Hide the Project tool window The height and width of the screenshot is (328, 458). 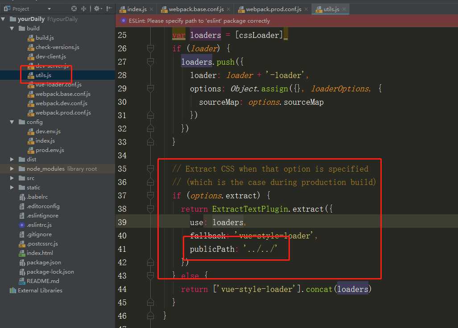coord(109,9)
